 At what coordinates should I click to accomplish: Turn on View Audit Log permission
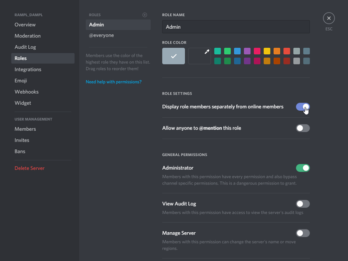point(303,204)
